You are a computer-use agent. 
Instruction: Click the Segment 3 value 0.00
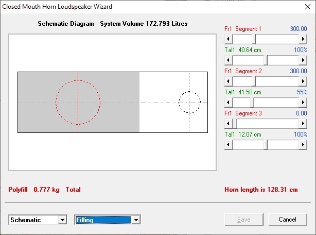coord(302,113)
